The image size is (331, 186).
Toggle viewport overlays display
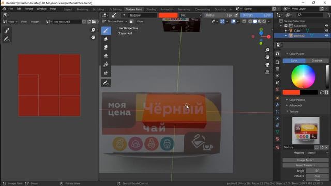click(x=233, y=21)
